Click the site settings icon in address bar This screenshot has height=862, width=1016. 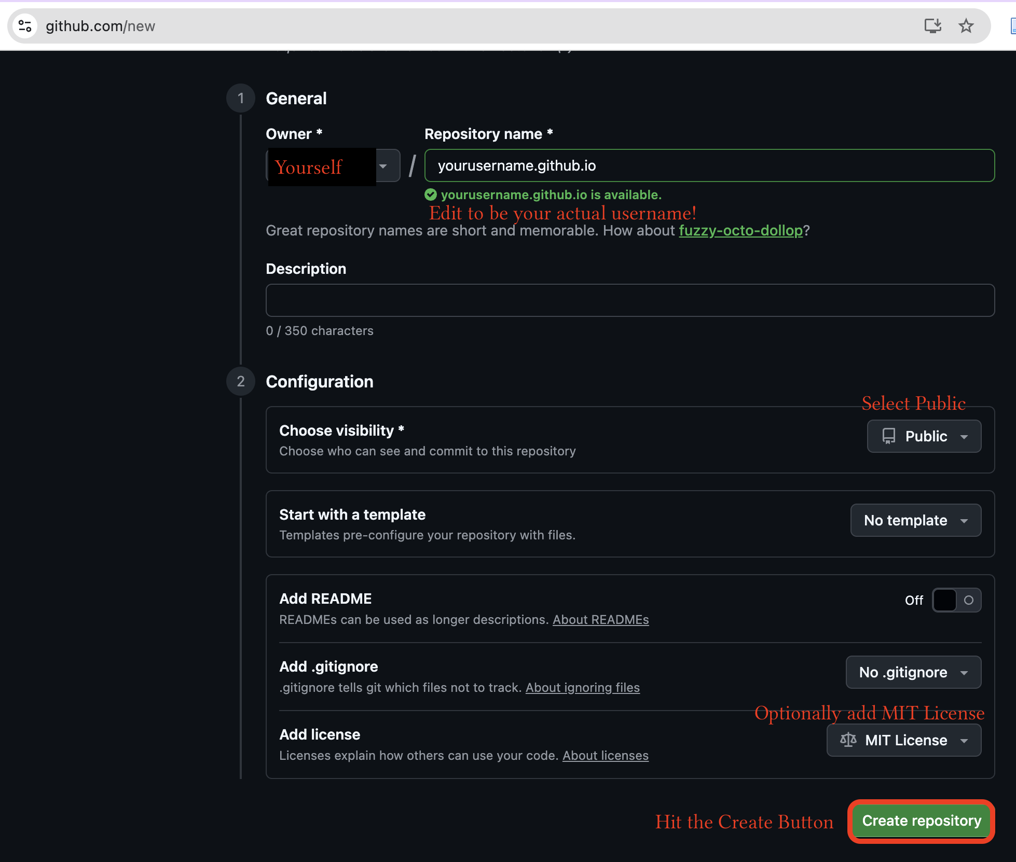point(25,26)
